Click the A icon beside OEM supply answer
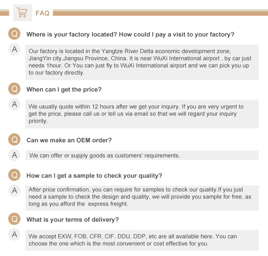 pos(14,155)
